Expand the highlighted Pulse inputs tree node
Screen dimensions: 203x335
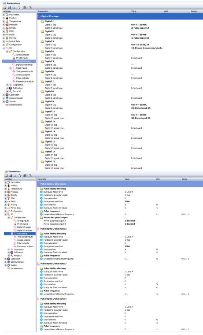tap(12, 234)
